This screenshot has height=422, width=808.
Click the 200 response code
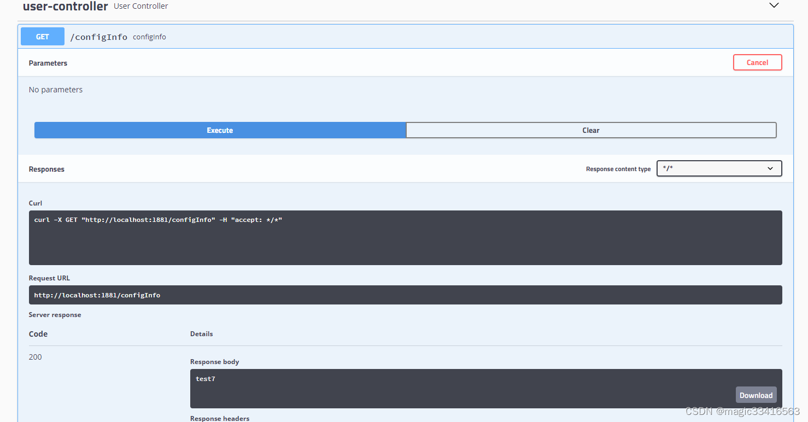click(35, 357)
